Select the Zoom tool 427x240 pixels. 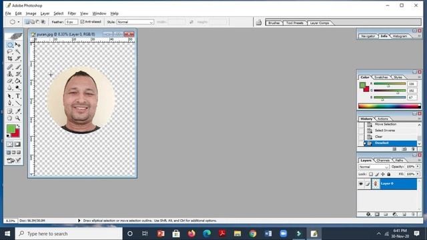click(18, 118)
